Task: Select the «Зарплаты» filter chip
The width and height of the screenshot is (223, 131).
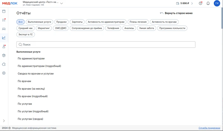Action: (x=77, y=22)
